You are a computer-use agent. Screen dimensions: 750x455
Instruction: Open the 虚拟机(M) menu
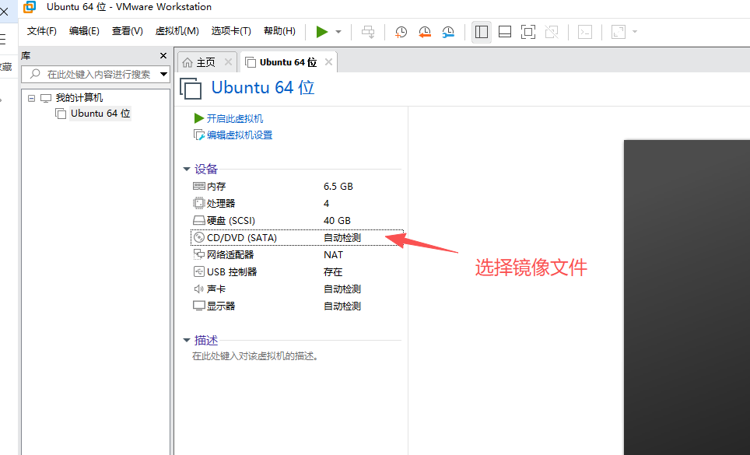177,31
